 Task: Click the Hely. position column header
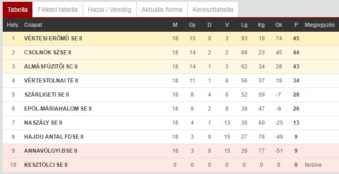click(x=13, y=25)
